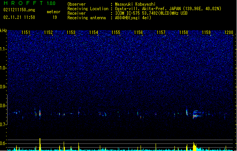This screenshot has width=237, height=151.
Task: Click the 1157 time marker
Action: 161,32
